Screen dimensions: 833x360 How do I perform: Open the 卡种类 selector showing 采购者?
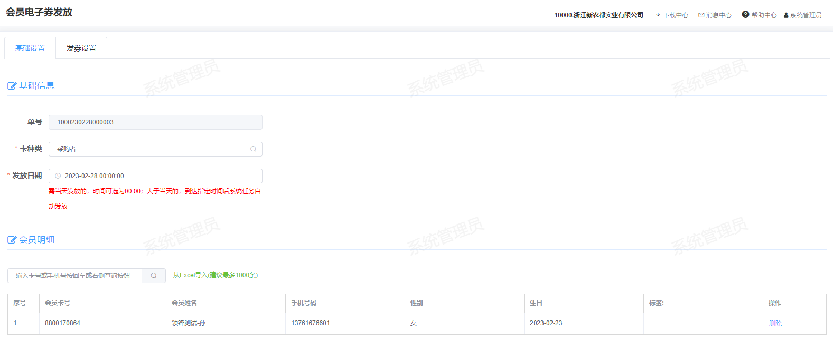[x=155, y=149]
